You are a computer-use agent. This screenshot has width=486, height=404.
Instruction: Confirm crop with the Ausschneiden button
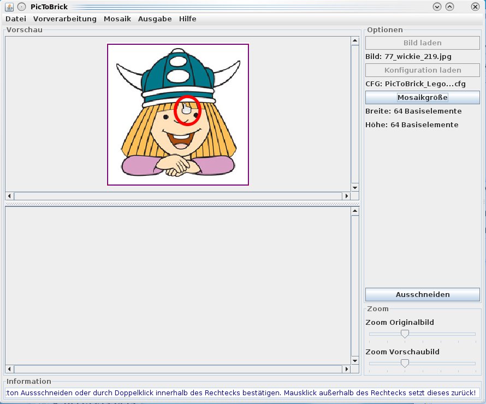coord(423,294)
